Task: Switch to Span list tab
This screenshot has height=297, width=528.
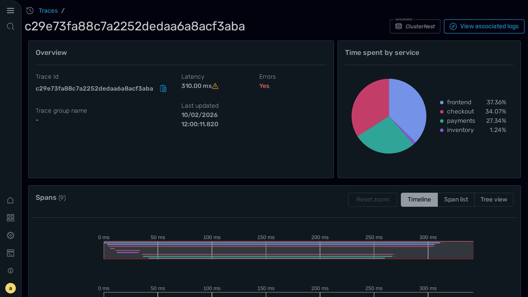Action: tap(456, 200)
